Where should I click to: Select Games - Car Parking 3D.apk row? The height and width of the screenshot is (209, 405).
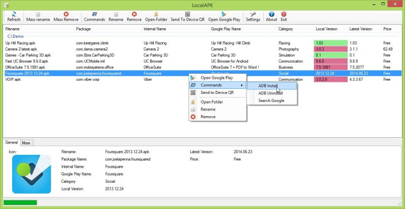click(x=202, y=55)
